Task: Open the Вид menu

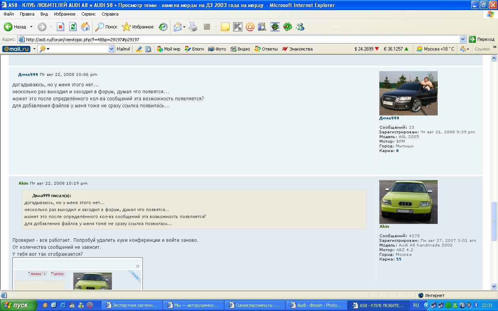Action: pyautogui.click(x=44, y=14)
